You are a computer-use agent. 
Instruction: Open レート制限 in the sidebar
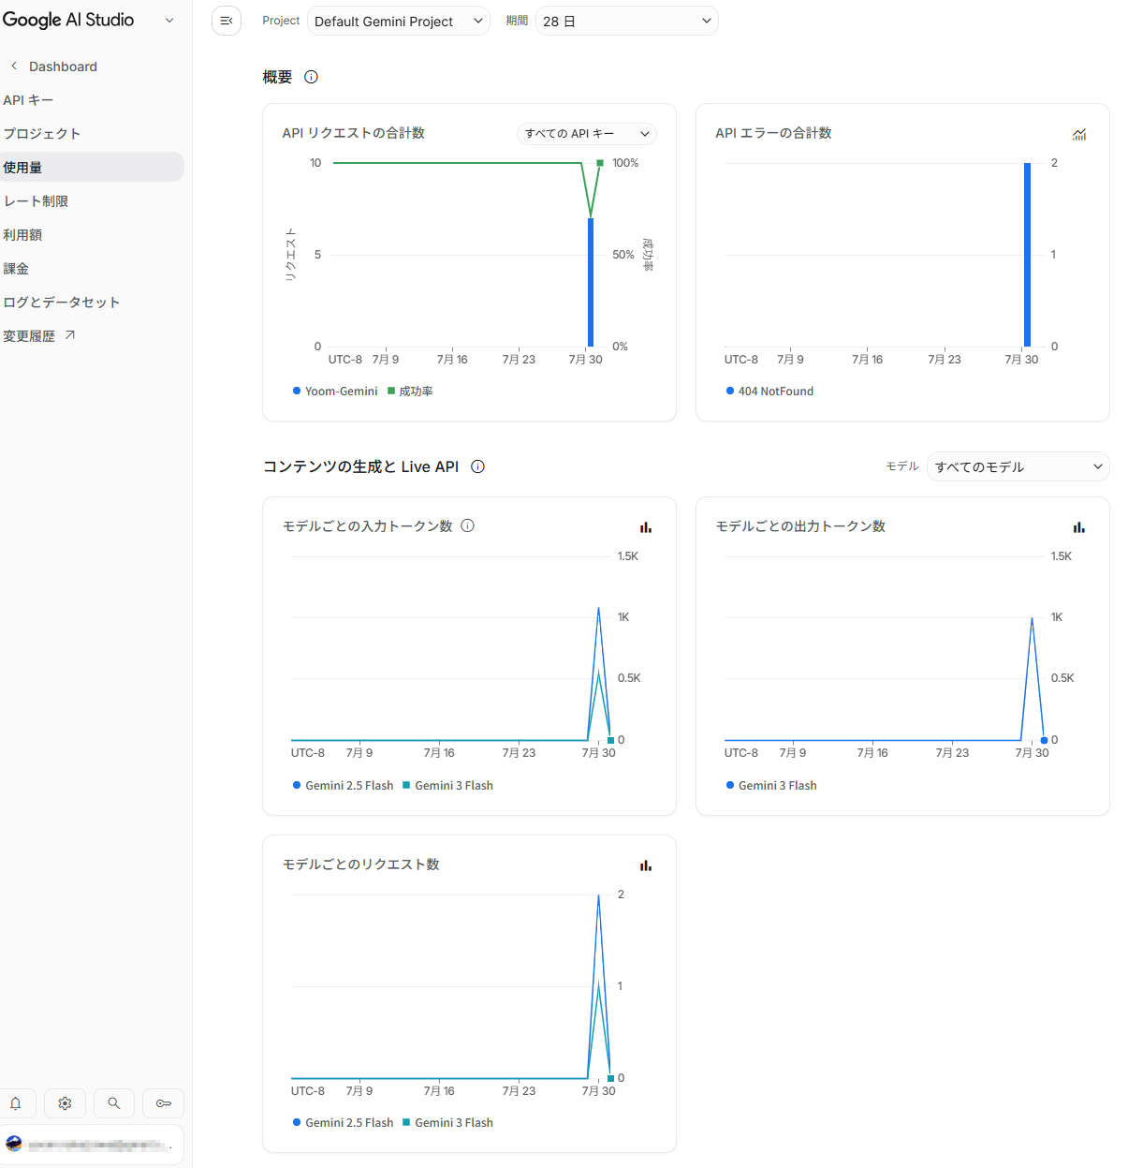coord(36,201)
